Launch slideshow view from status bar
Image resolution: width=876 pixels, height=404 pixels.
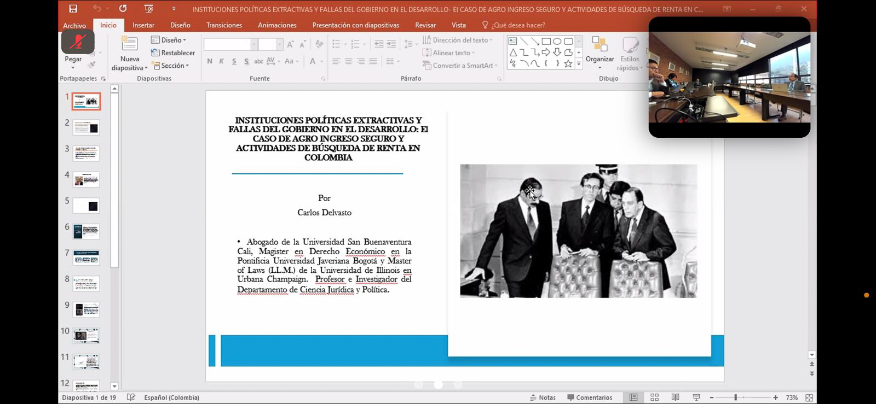[x=696, y=397]
